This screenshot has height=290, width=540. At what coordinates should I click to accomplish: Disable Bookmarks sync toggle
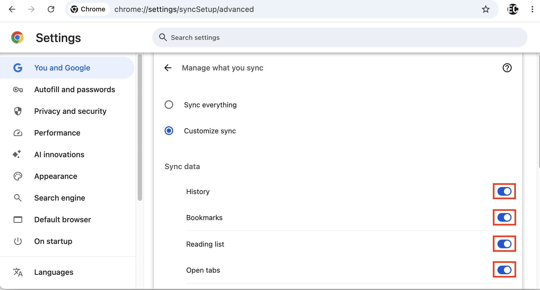point(504,217)
